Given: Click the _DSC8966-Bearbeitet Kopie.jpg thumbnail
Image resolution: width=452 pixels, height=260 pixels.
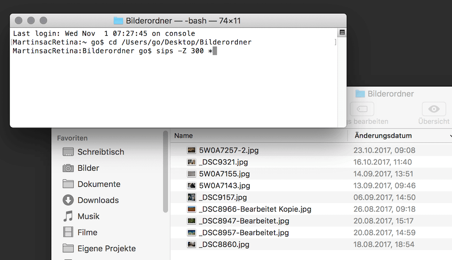Looking at the screenshot, I should coord(191,209).
